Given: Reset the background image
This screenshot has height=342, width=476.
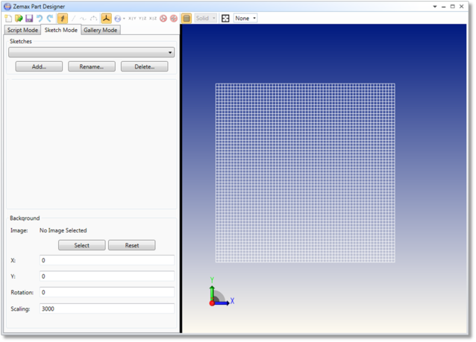Looking at the screenshot, I should click(x=132, y=245).
